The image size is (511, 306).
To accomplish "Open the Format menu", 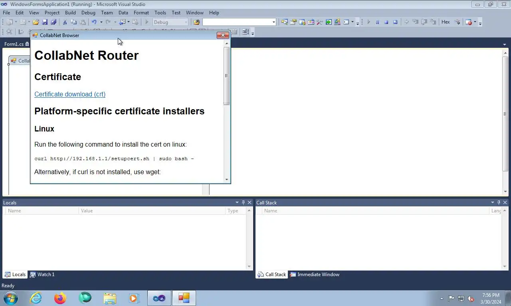I will 141,13.
